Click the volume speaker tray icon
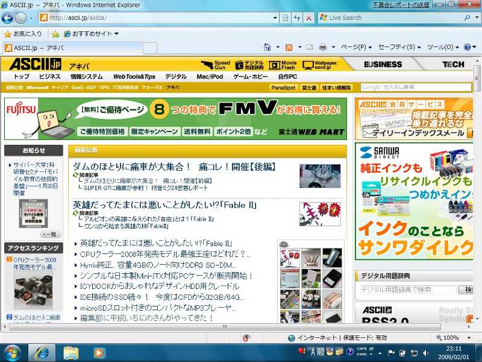The height and width of the screenshot is (362, 482). [x=425, y=353]
